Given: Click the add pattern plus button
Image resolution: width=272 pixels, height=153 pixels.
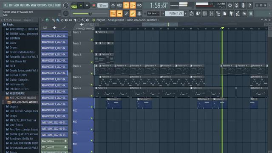Looking at the screenshot, I should pyautogui.click(x=186, y=13).
